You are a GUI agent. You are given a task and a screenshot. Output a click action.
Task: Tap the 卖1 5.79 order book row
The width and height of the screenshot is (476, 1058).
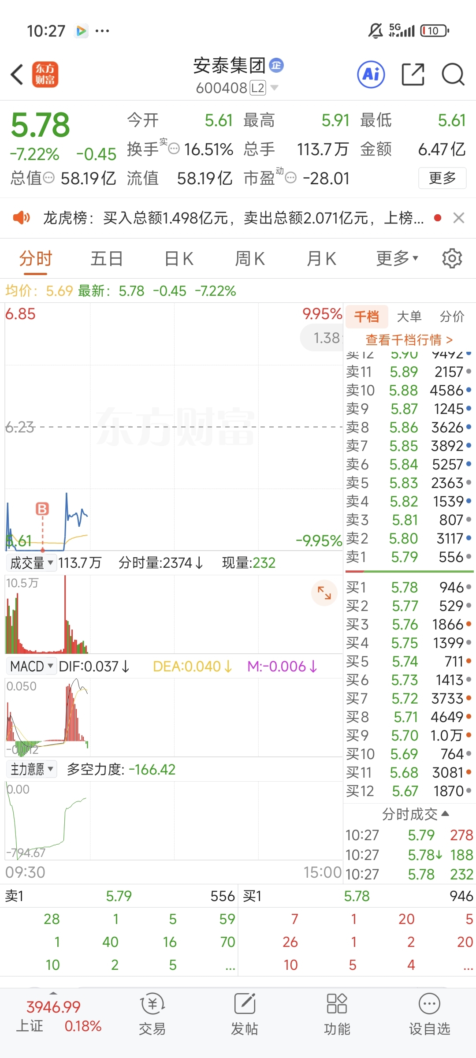pos(409,557)
